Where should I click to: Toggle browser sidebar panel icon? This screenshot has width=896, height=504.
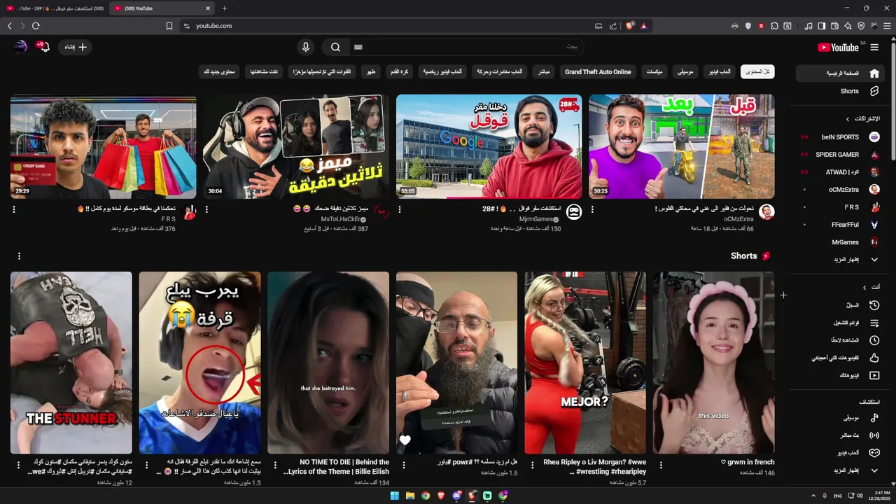coord(821,26)
